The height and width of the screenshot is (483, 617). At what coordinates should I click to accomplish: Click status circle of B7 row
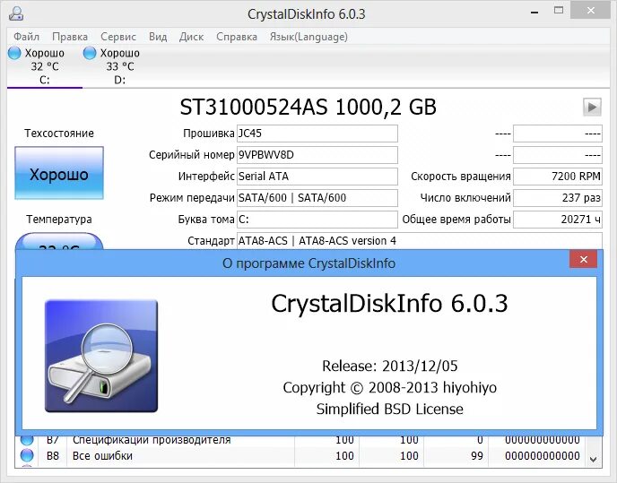[27, 440]
